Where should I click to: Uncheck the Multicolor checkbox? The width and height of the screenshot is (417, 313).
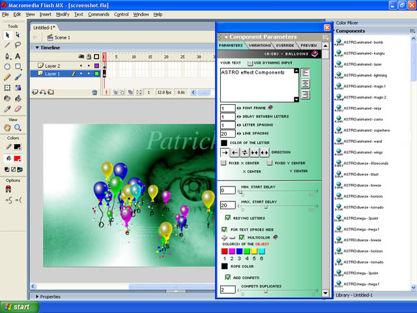[x=242, y=237]
